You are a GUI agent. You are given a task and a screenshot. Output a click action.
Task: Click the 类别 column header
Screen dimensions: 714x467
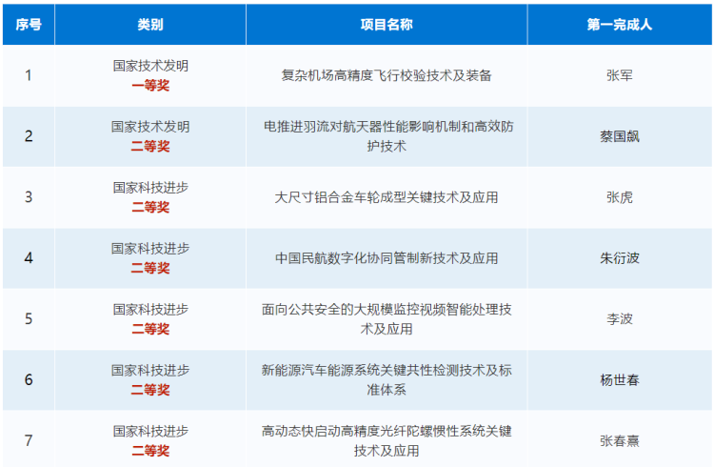click(150, 25)
